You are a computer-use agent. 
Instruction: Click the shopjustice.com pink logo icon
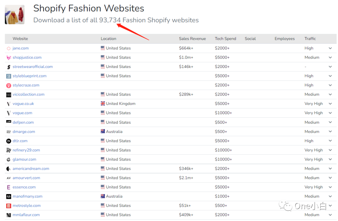(x=9, y=58)
